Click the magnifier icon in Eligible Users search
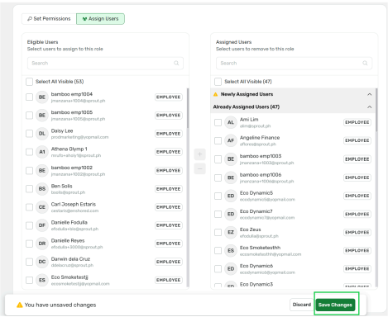Image resolution: width=388 pixels, height=317 pixels. [176, 64]
